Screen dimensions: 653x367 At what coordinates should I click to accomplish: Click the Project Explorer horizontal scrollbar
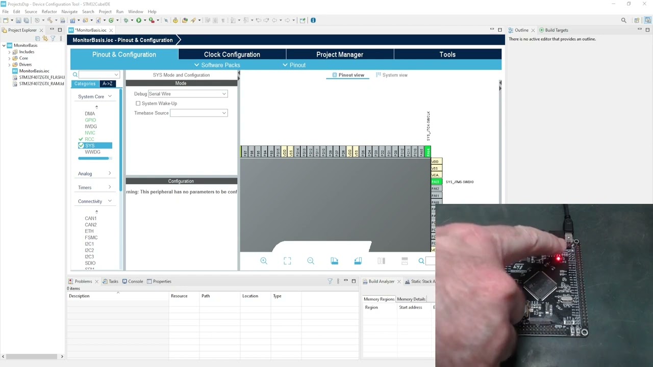tap(32, 356)
